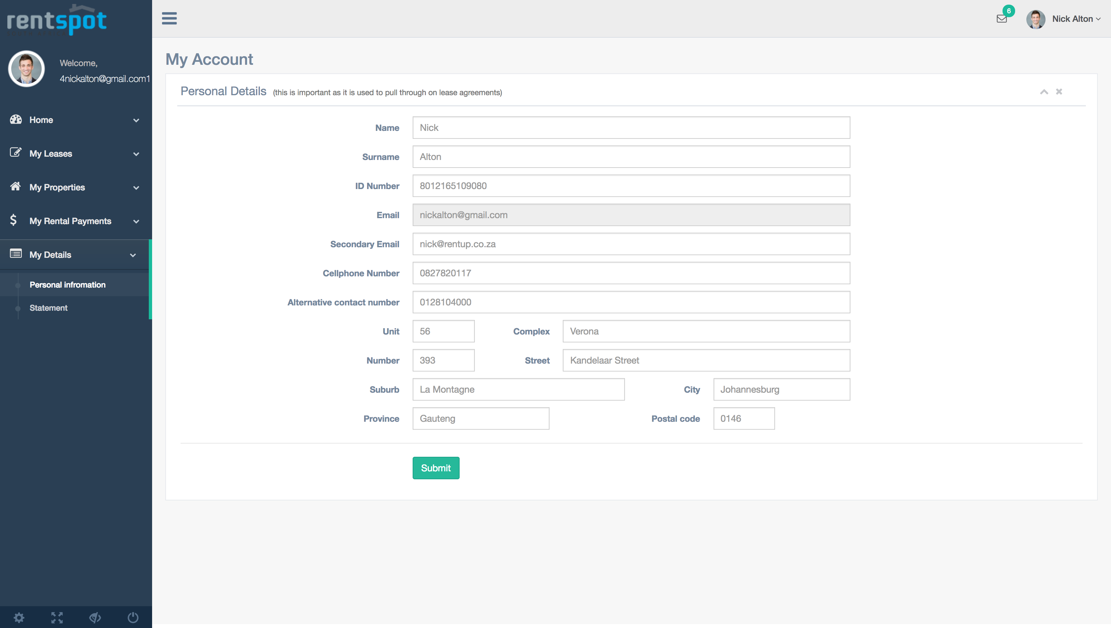Close the Personal Details panel
This screenshot has height=628, width=1111.
pyautogui.click(x=1059, y=92)
